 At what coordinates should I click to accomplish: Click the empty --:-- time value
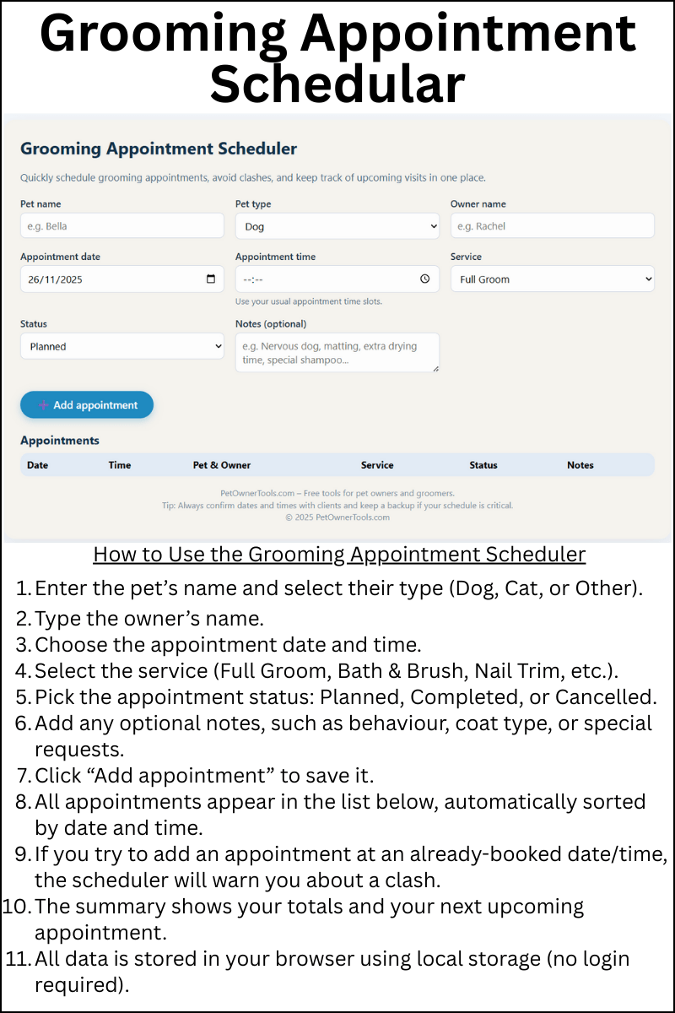[x=255, y=279]
